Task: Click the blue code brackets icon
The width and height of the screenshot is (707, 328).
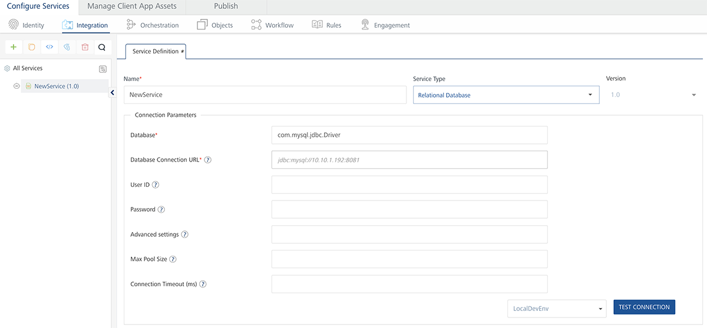Action: tap(49, 47)
